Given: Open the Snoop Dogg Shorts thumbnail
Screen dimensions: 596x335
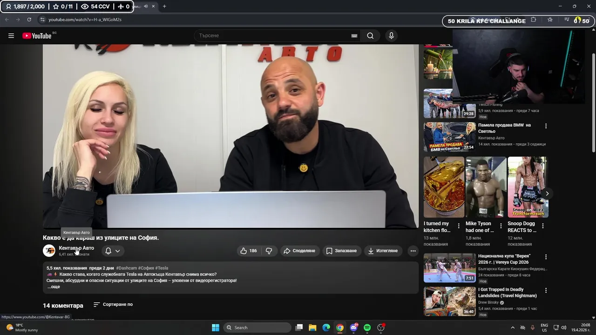Looking at the screenshot, I should click(x=528, y=187).
